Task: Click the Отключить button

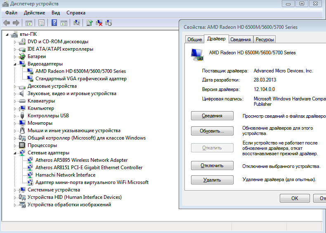Action: tap(212, 165)
